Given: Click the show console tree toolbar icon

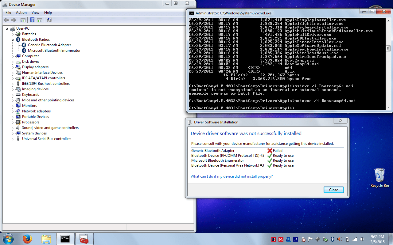Looking at the screenshot, I should (x=23, y=20).
